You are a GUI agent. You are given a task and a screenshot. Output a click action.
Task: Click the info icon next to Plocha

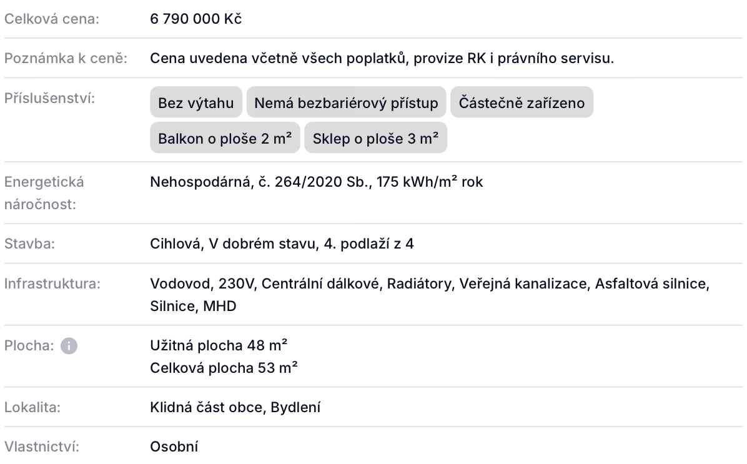point(69,346)
